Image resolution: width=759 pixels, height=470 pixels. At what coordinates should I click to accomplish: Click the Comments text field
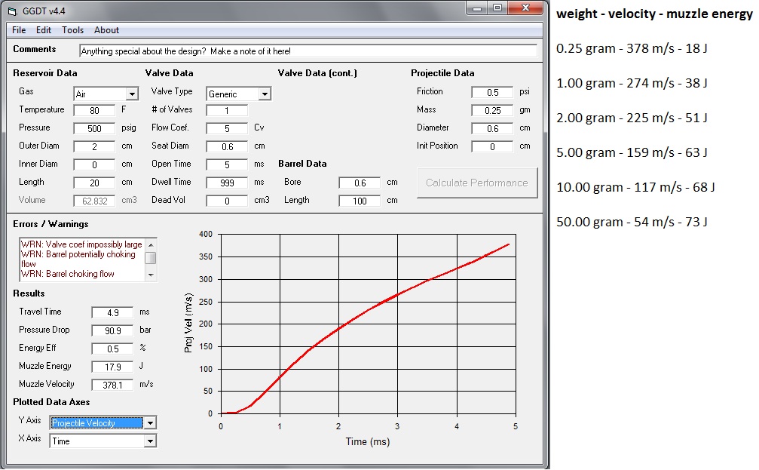tap(308, 51)
